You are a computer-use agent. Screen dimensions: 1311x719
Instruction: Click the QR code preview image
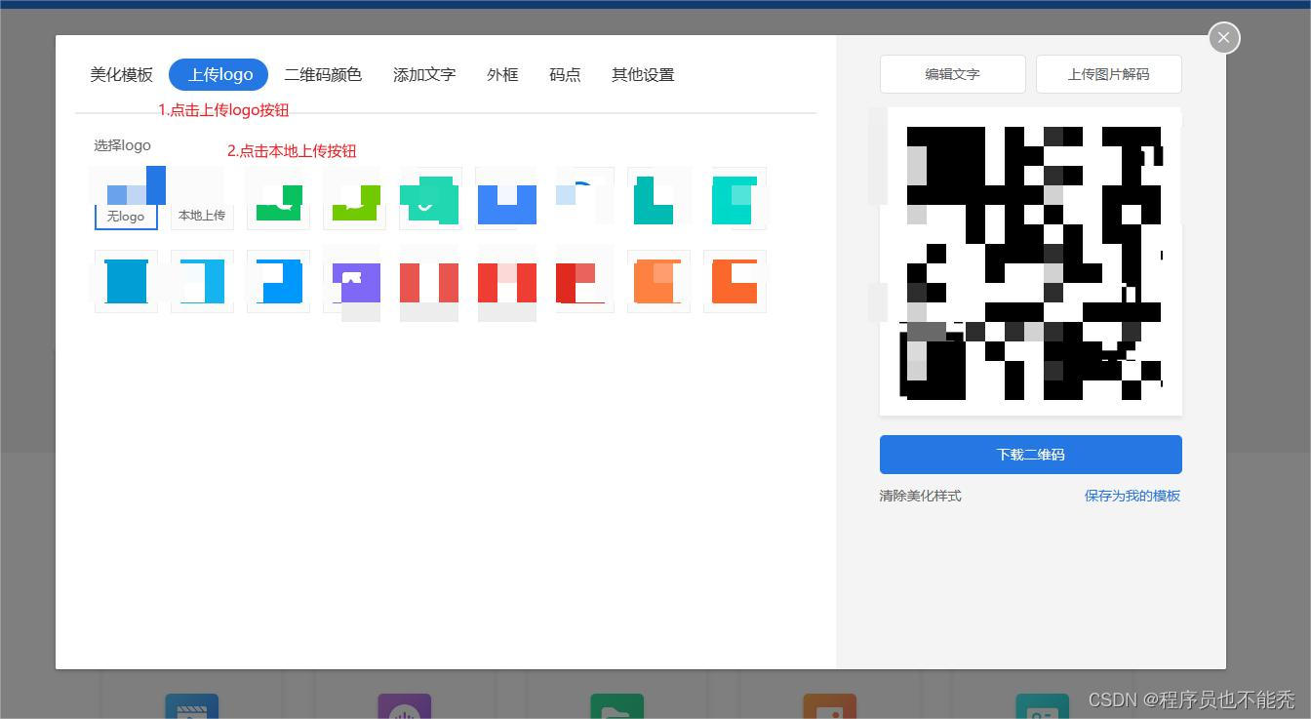click(1030, 261)
